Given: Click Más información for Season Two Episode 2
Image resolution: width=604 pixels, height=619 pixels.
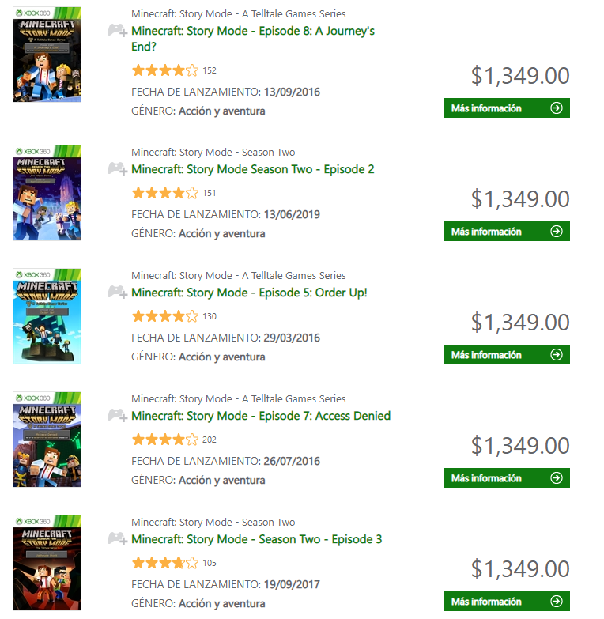Looking at the screenshot, I should [x=506, y=232].
